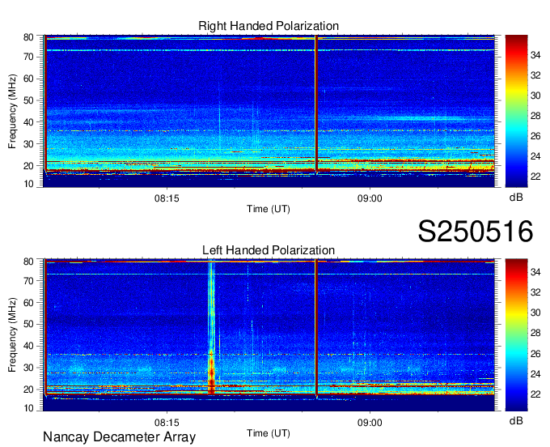The width and height of the screenshot is (550, 447).
Task: Click the 60 MHz tick label on the Left Handed plot
Action: pos(28,302)
